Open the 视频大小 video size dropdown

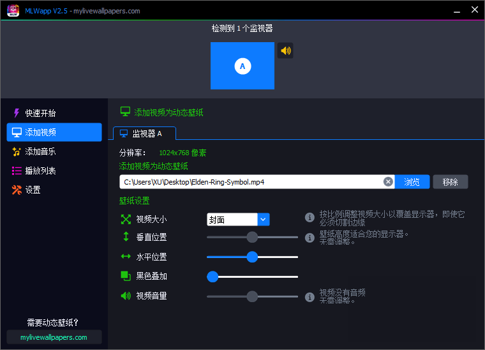tap(238, 220)
